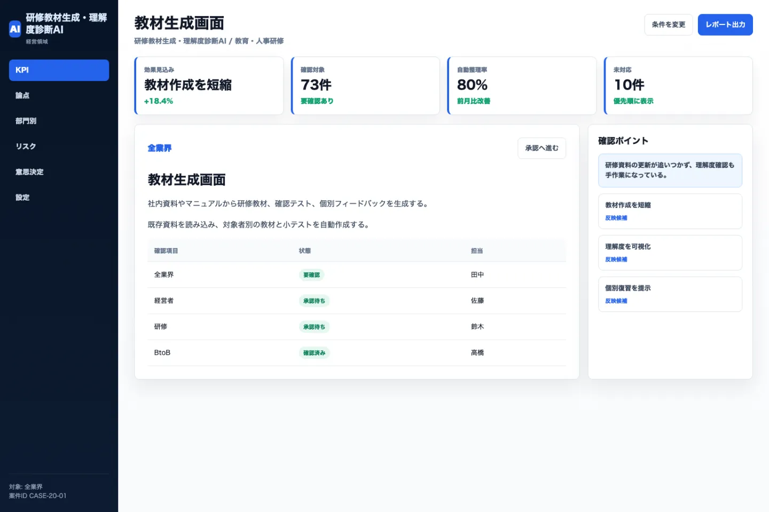Open the 自動整理率 80% card
The width and height of the screenshot is (769, 512).
(x=522, y=85)
